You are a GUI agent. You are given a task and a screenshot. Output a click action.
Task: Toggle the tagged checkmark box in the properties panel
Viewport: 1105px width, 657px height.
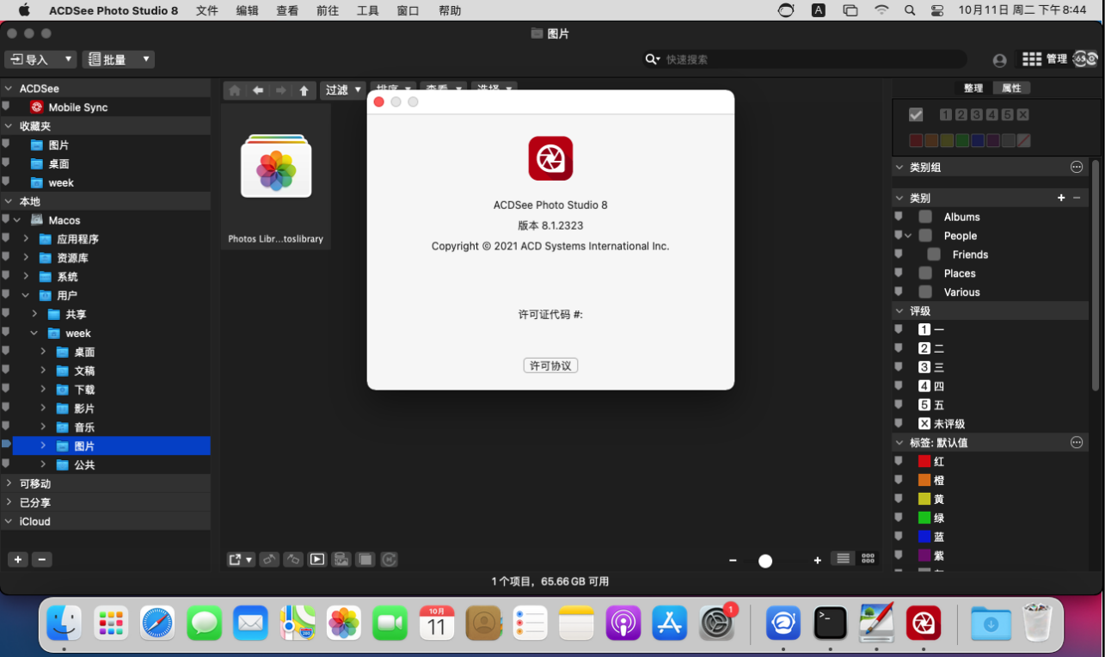click(x=916, y=114)
